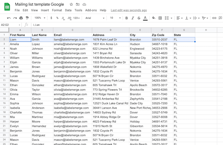Star this spreadsheet

coord(71,4)
